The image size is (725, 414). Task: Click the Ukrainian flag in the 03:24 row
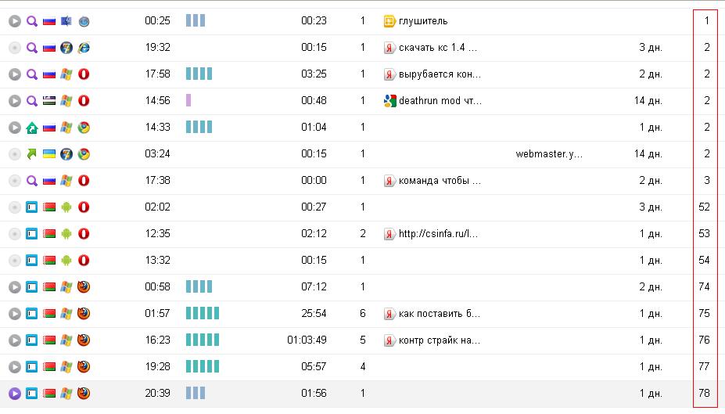coord(49,154)
